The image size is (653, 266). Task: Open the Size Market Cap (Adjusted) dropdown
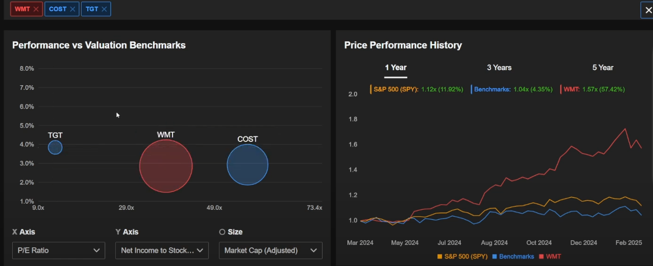pos(270,251)
